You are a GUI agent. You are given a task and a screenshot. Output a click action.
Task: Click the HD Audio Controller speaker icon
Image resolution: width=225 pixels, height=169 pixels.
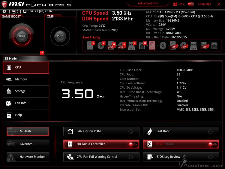coord(70,144)
